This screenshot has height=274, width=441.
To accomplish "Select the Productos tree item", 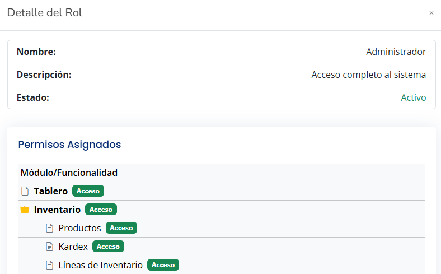I will pos(79,228).
